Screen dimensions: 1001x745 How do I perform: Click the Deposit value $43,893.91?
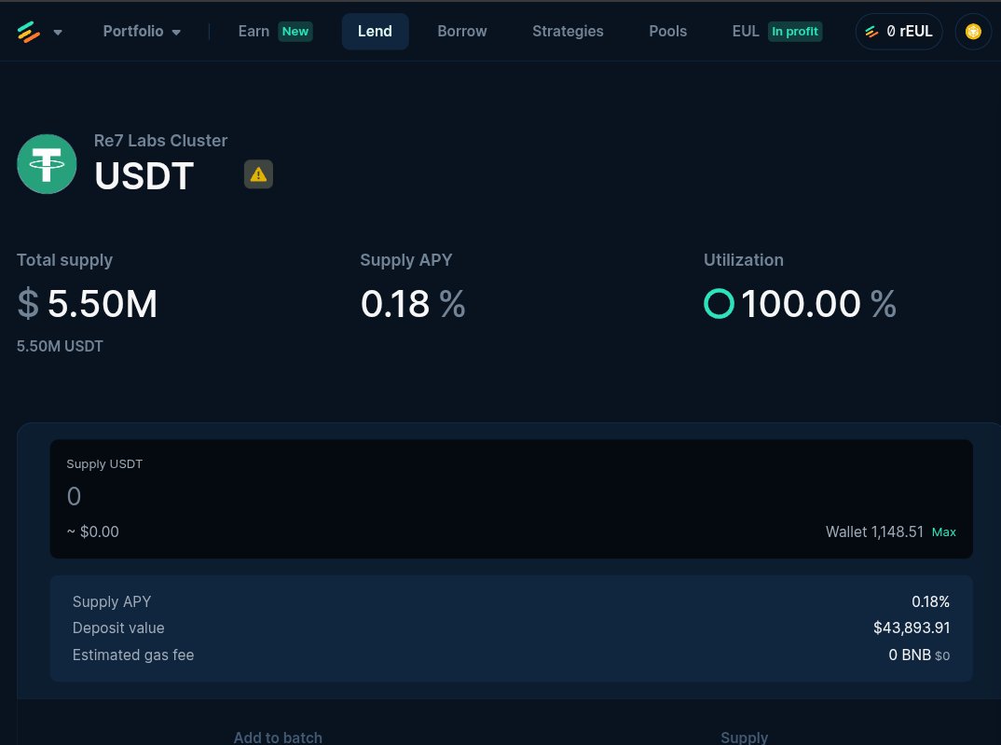912,628
